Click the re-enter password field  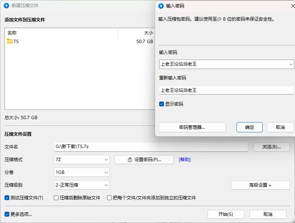pos(226,90)
